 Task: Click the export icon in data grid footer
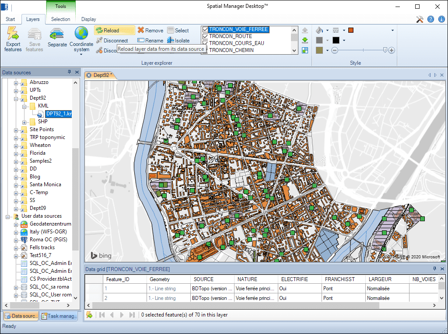[x=89, y=315]
